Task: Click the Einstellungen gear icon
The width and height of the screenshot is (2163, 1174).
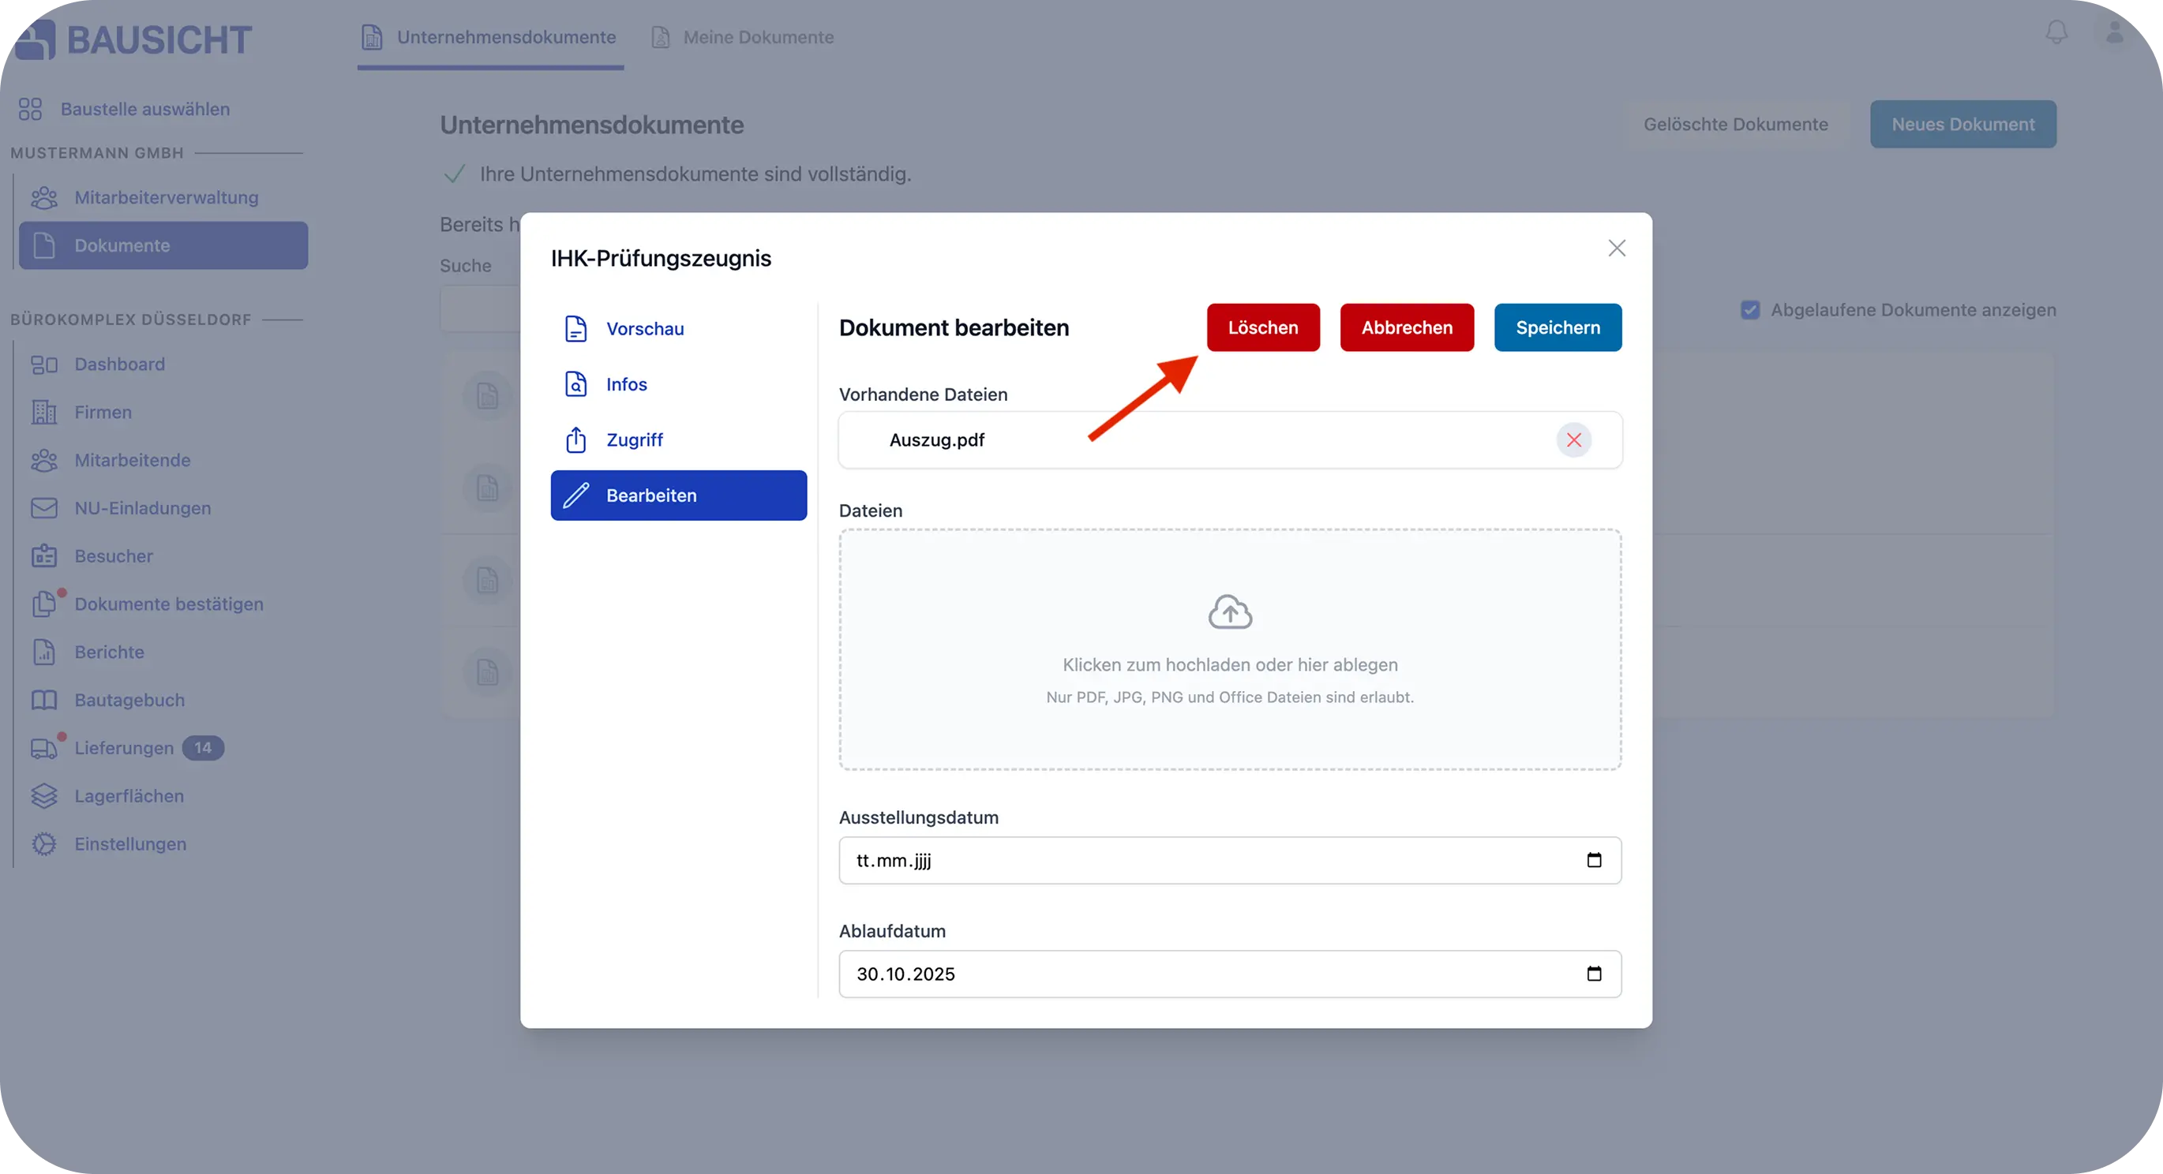Action: pyautogui.click(x=44, y=843)
